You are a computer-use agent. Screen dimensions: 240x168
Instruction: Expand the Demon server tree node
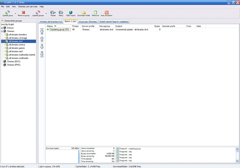click(2, 28)
